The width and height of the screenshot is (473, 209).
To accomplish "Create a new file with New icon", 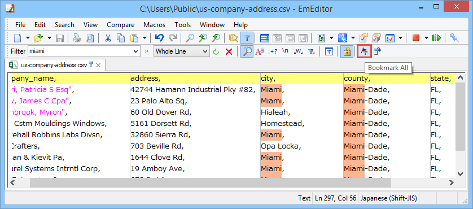I will click(x=18, y=38).
